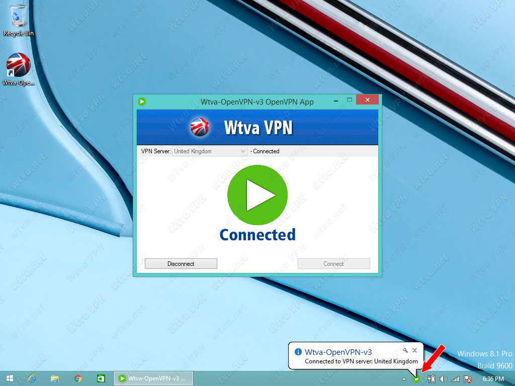Click the notification wrench options icon
The width and height of the screenshot is (515, 386).
pos(405,350)
